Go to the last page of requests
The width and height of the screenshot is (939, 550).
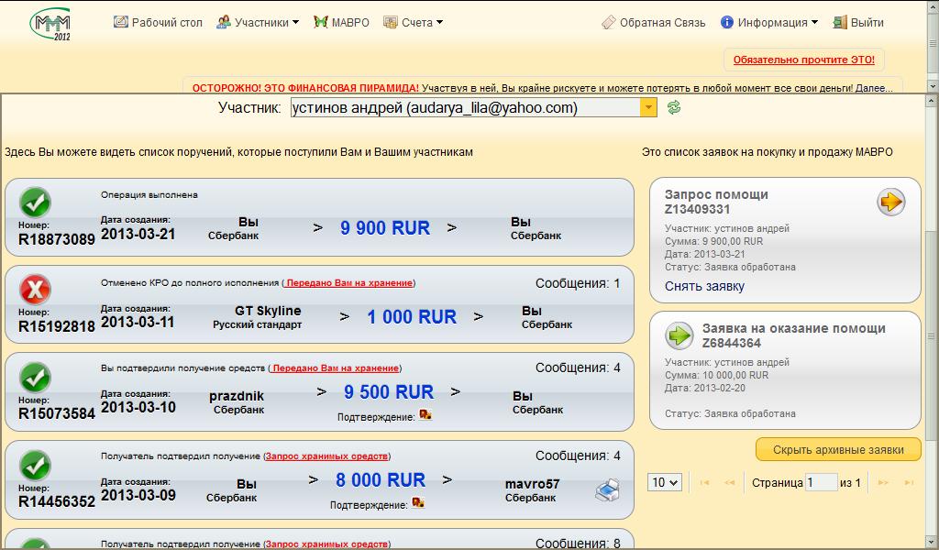tap(909, 482)
